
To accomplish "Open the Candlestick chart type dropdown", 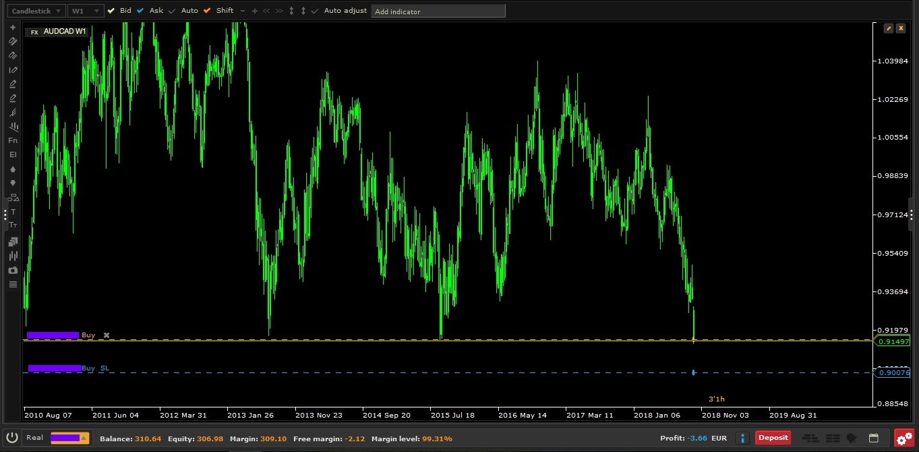I will click(x=37, y=11).
